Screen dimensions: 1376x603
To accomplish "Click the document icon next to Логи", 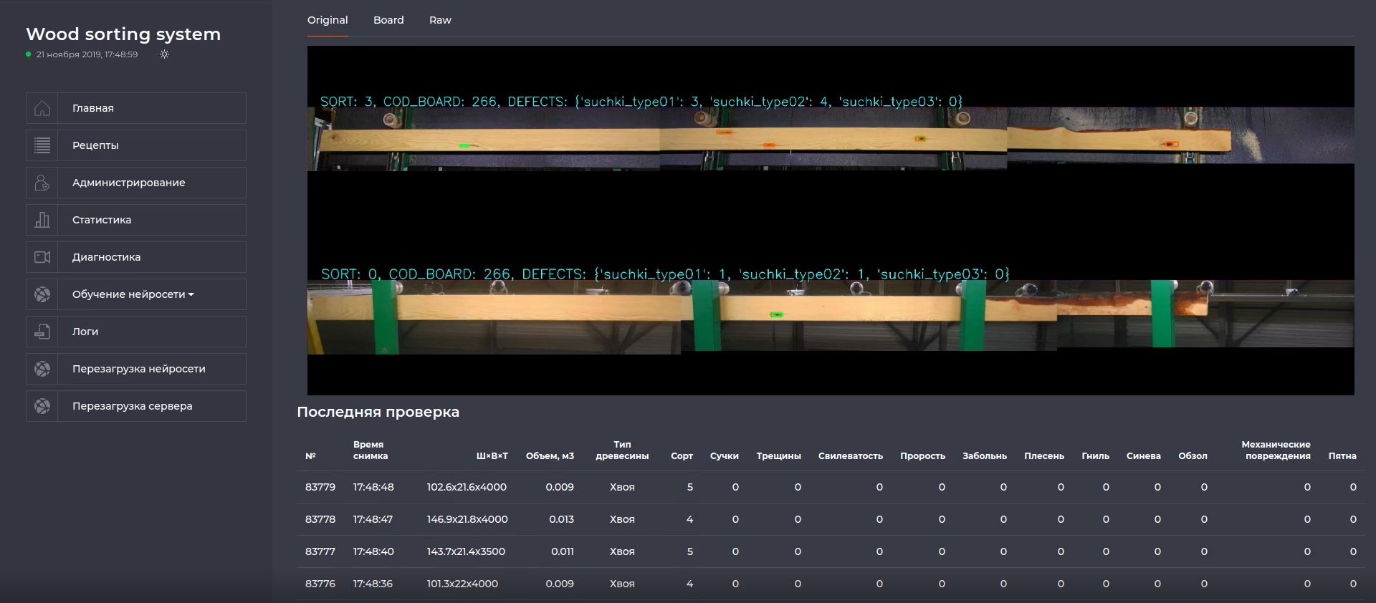I will click(x=42, y=332).
